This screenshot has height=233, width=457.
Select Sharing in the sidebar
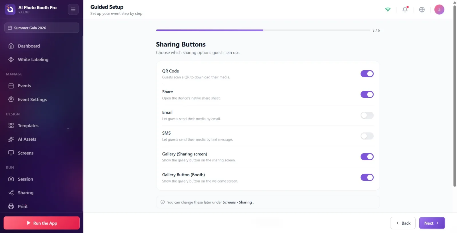[x=42, y=193]
